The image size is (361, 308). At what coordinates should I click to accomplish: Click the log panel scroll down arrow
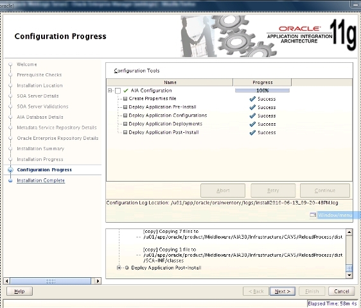[x=349, y=275]
